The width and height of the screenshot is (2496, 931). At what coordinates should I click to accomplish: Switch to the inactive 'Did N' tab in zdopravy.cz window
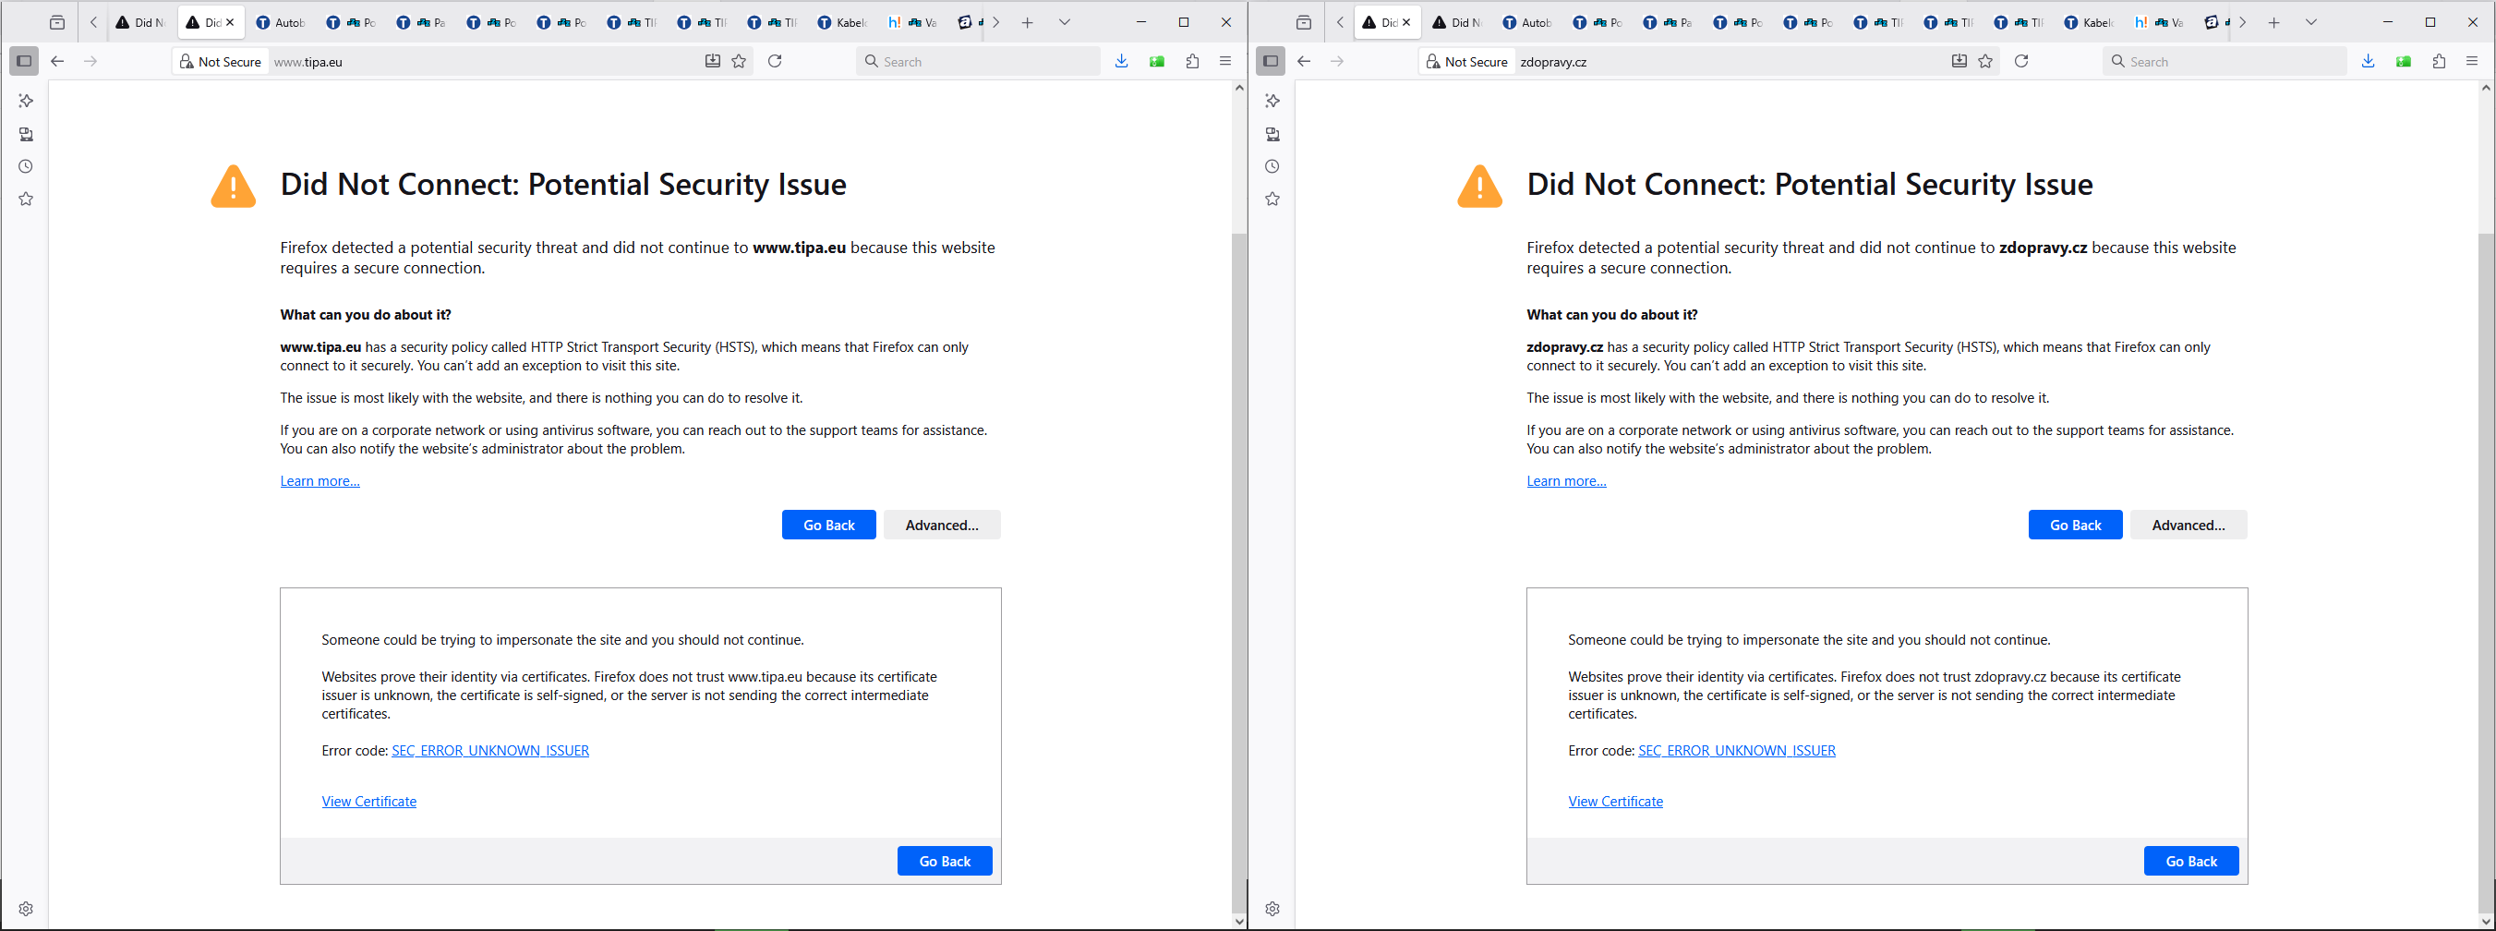pos(1457,22)
